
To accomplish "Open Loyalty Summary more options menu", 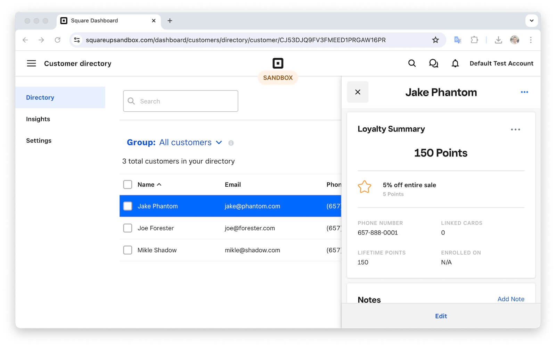I will [x=515, y=129].
